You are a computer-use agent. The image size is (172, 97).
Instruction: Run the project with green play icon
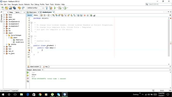point(55,8)
